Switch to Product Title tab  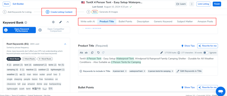(107, 21)
